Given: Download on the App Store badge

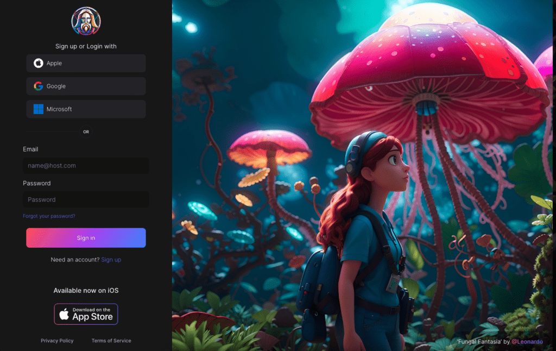Looking at the screenshot, I should pos(86,314).
